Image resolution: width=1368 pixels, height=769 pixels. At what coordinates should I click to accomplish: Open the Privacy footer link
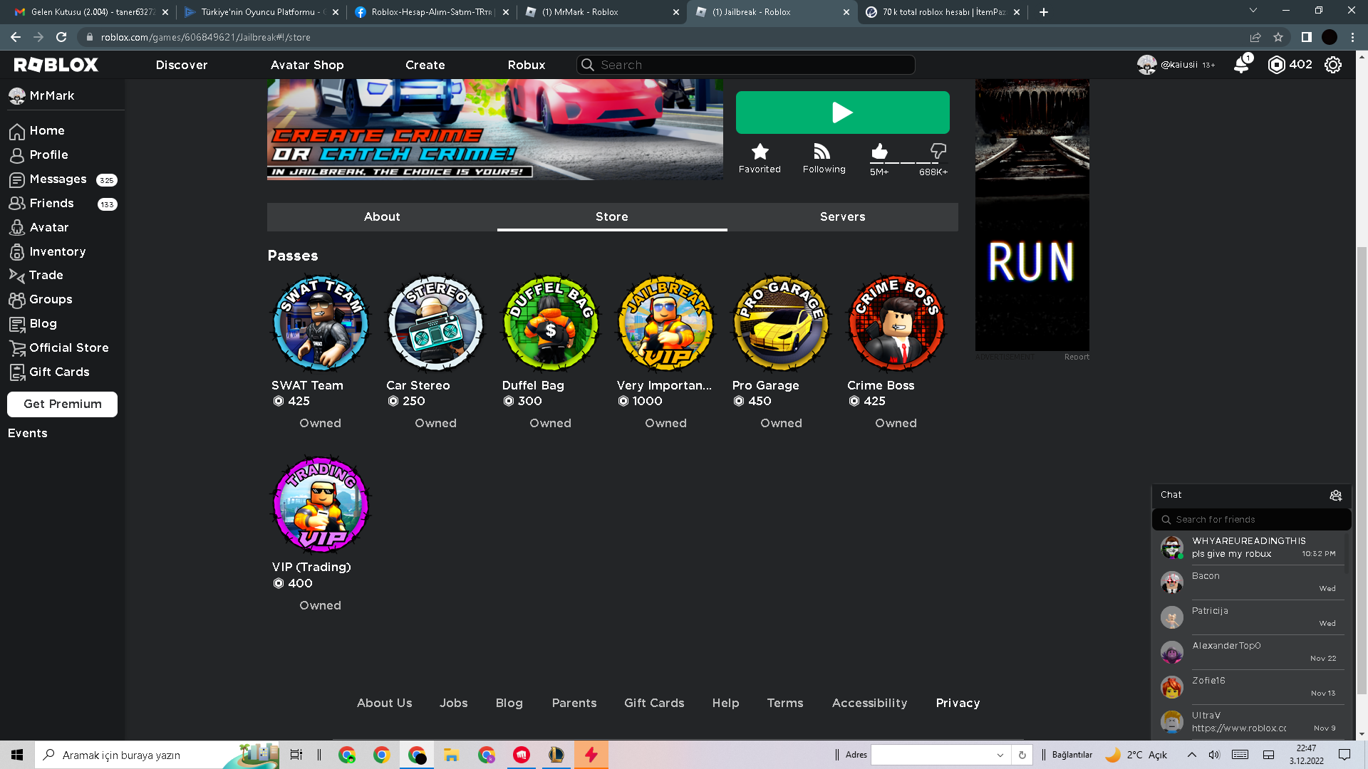(958, 703)
